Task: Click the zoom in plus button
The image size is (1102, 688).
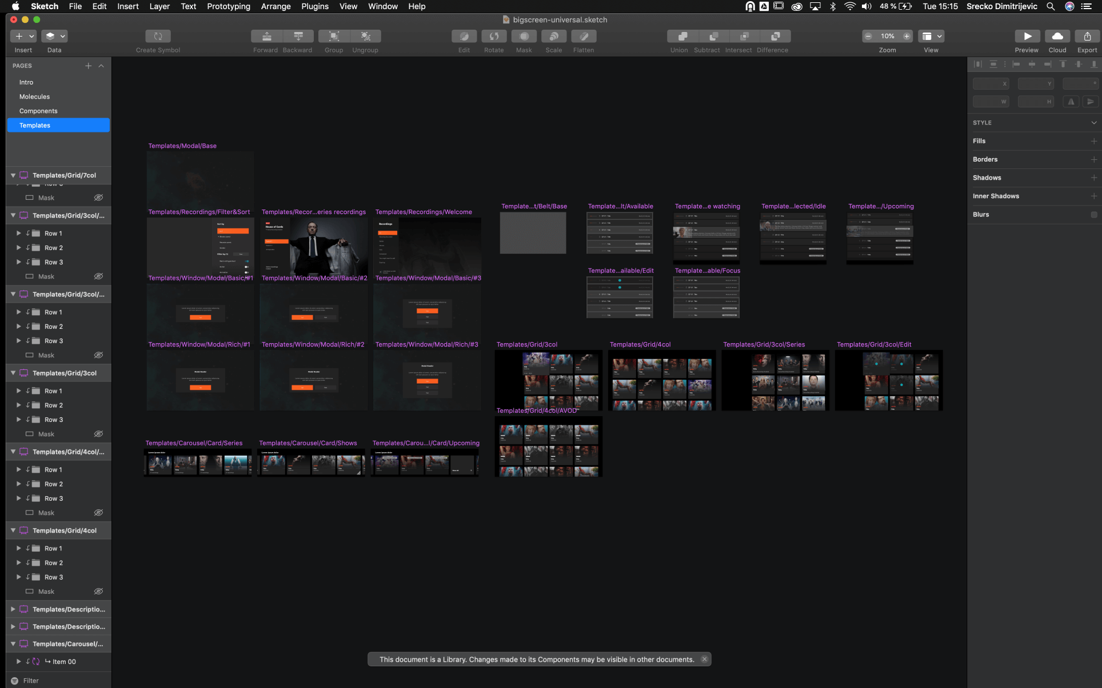Action: tap(907, 36)
